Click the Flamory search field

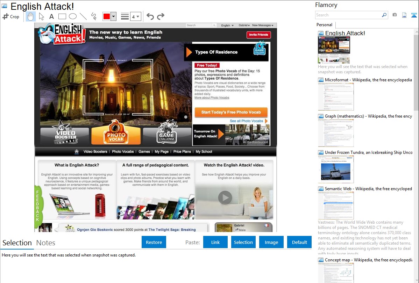[x=348, y=15]
